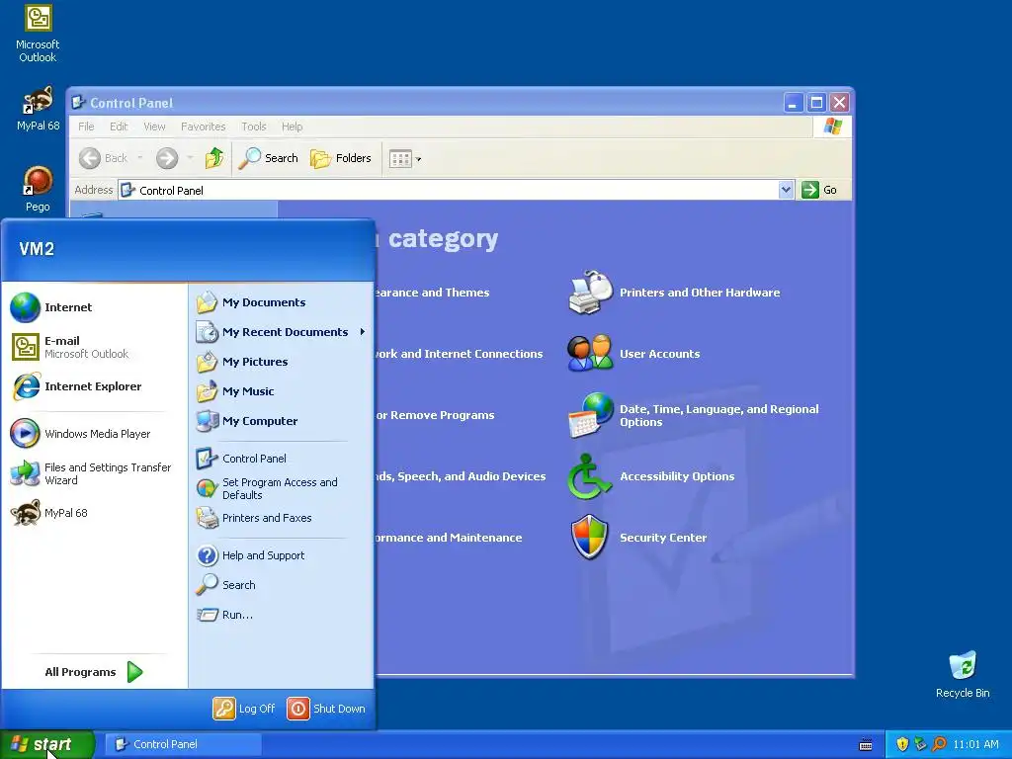Click Sounds, Speech, and Audio Devices link
1012x759 pixels.
[x=461, y=476]
